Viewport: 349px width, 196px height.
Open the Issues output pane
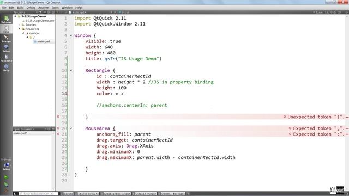67,194
